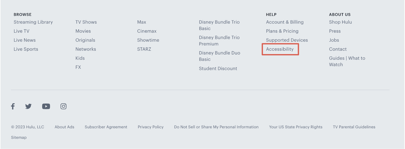Open Hulu's Instagram icon

pyautogui.click(x=63, y=106)
